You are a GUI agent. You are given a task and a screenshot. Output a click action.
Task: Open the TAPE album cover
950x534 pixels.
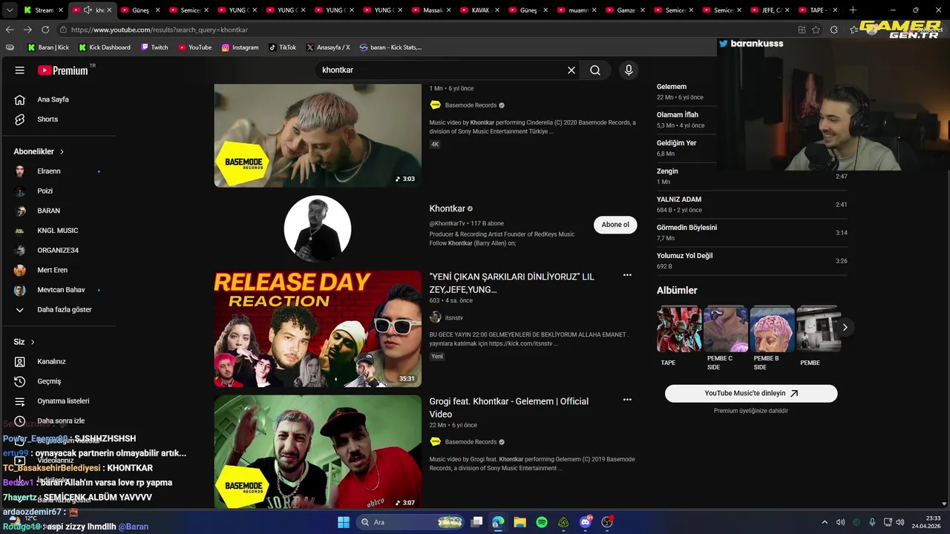[679, 329]
